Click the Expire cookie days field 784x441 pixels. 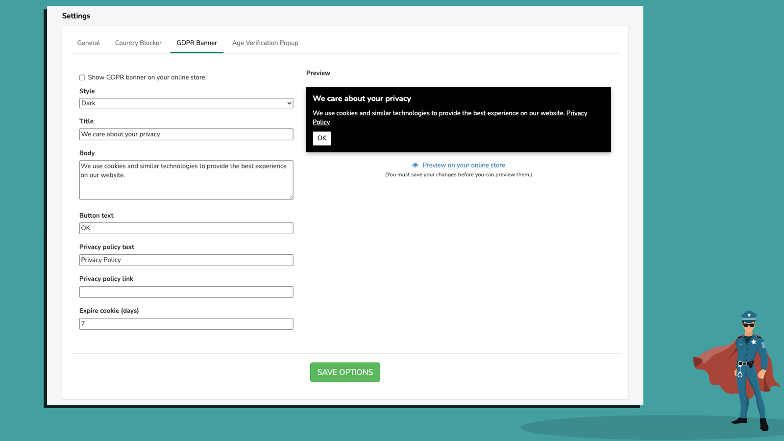[x=186, y=323]
